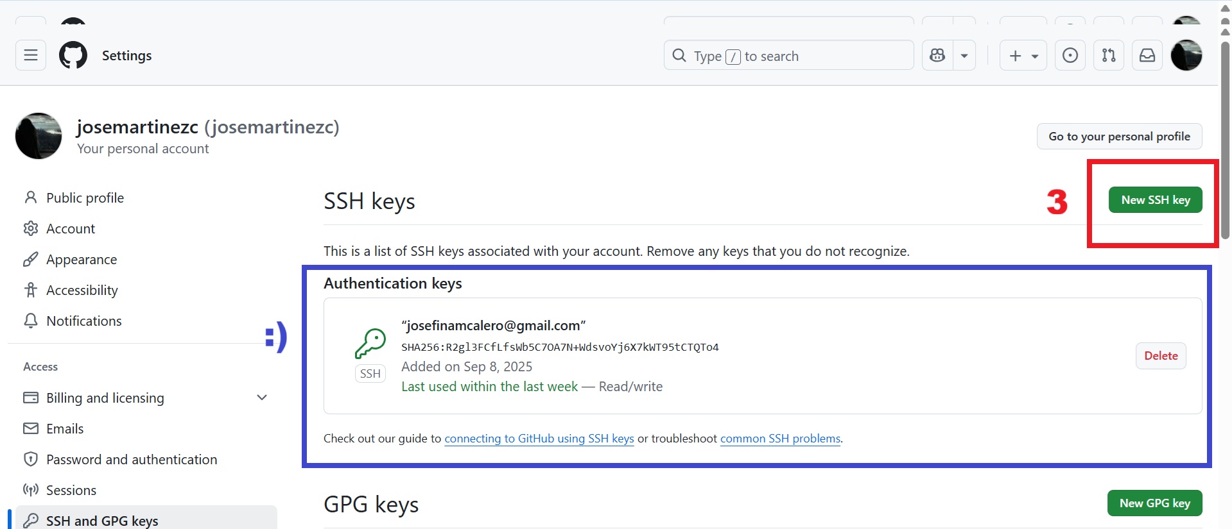
Task: Open Public profile settings
Action: pyautogui.click(x=85, y=197)
